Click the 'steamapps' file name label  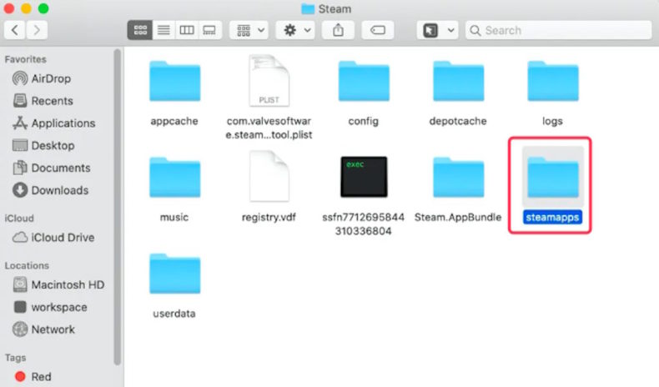click(x=553, y=217)
